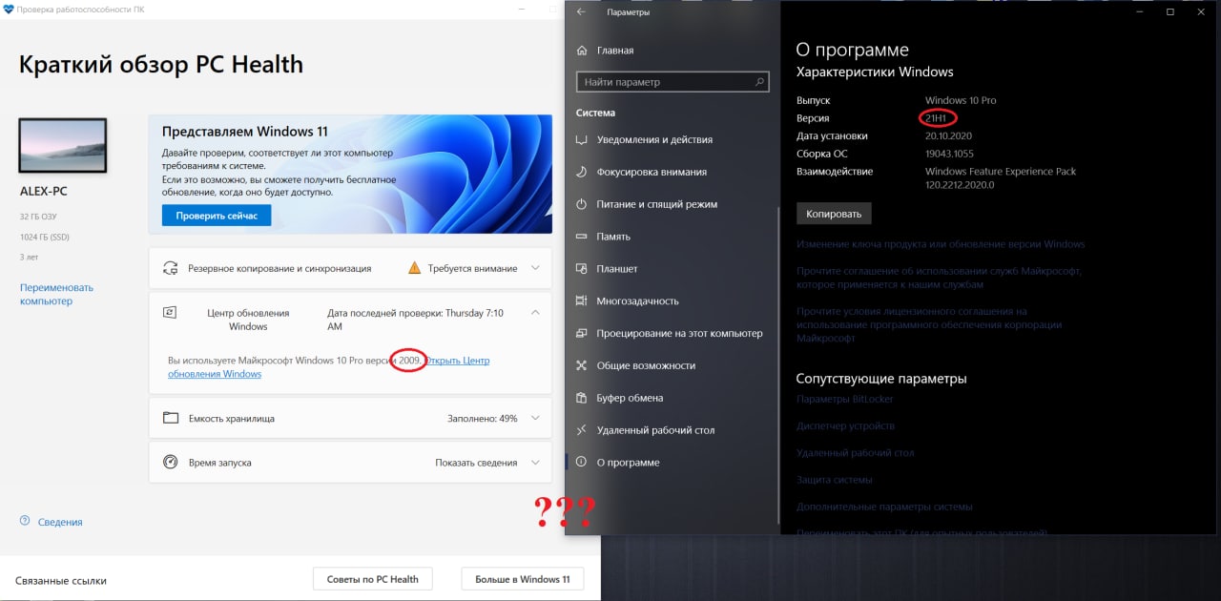Screen dimensions: 1221x601
Task: Click the storage icon beside Память
Action: pos(582,237)
